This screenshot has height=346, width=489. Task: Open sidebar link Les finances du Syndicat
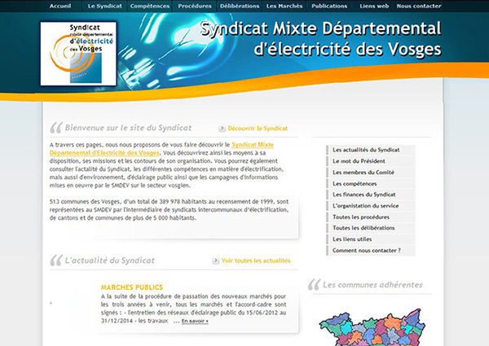pyautogui.click(x=371, y=195)
